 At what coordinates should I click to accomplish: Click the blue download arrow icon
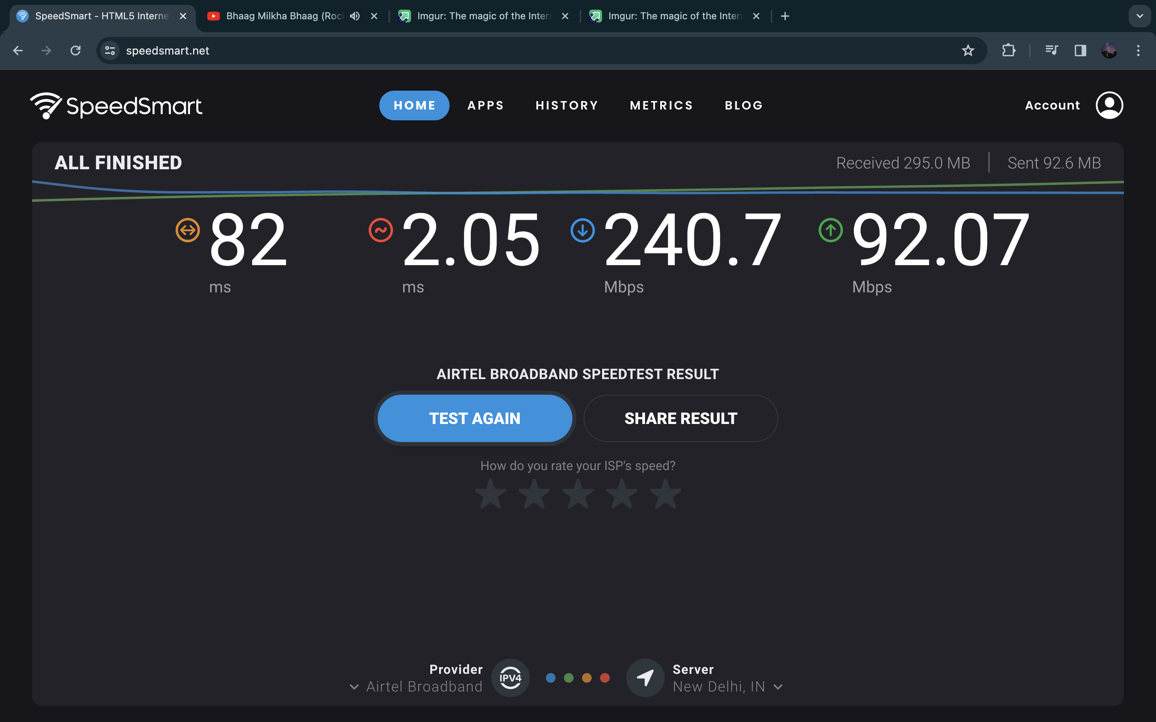(583, 230)
